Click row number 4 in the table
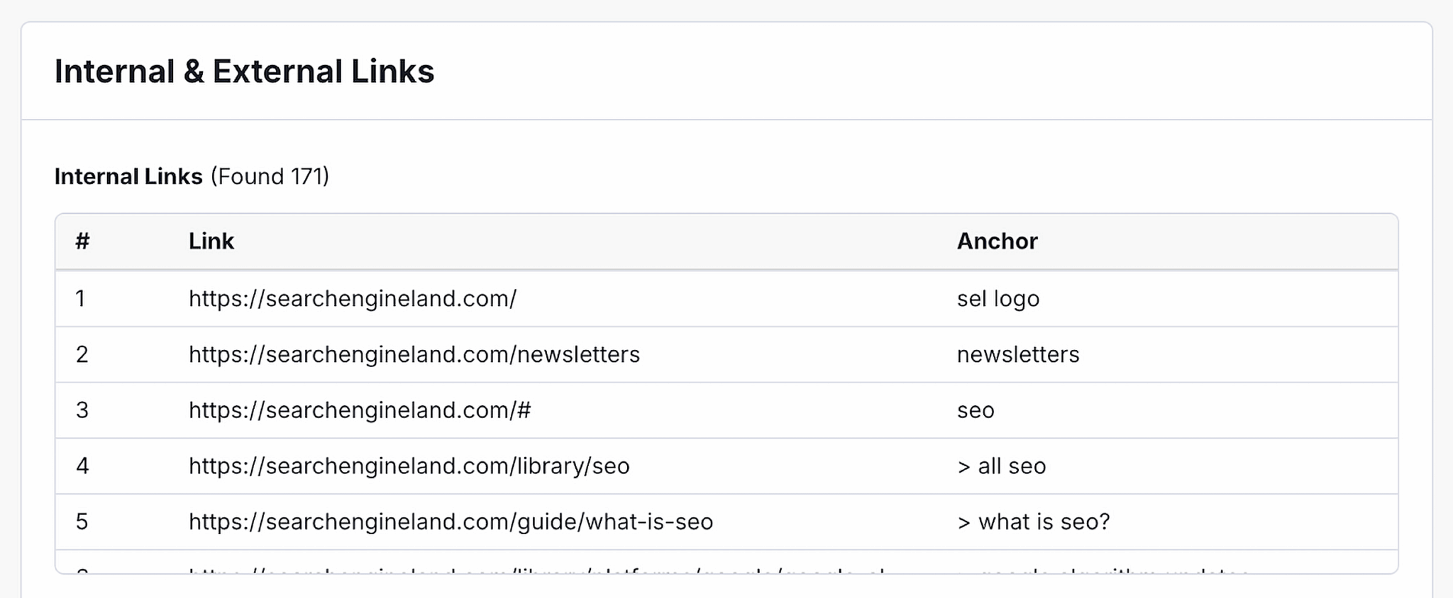 82,466
